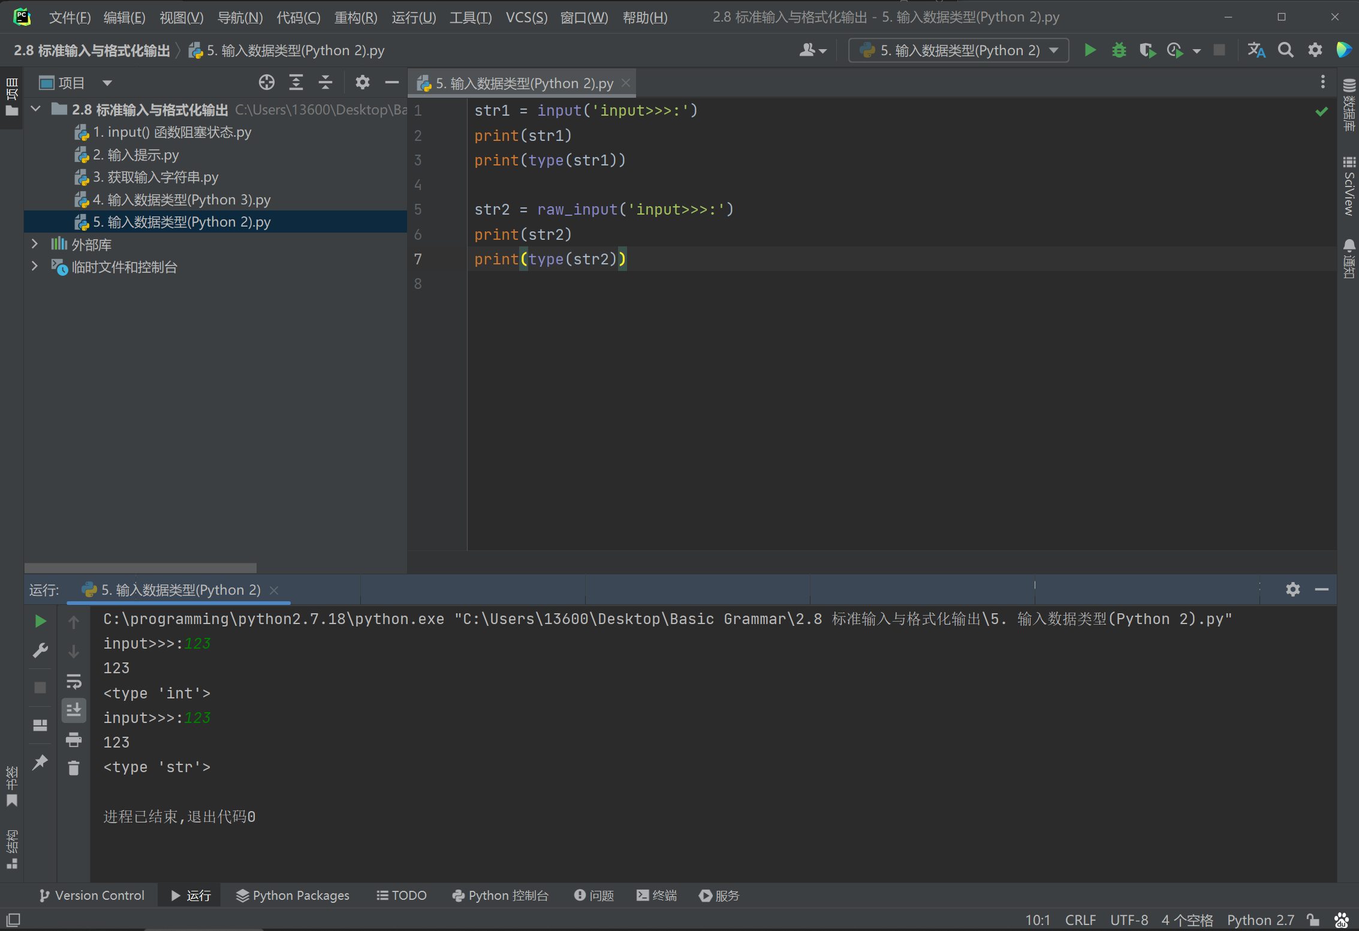This screenshot has width=1359, height=931.
Task: Open run configuration selector dropdown
Action: tap(958, 50)
